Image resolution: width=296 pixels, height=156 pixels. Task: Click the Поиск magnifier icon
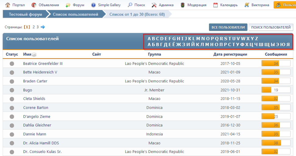click(130, 5)
